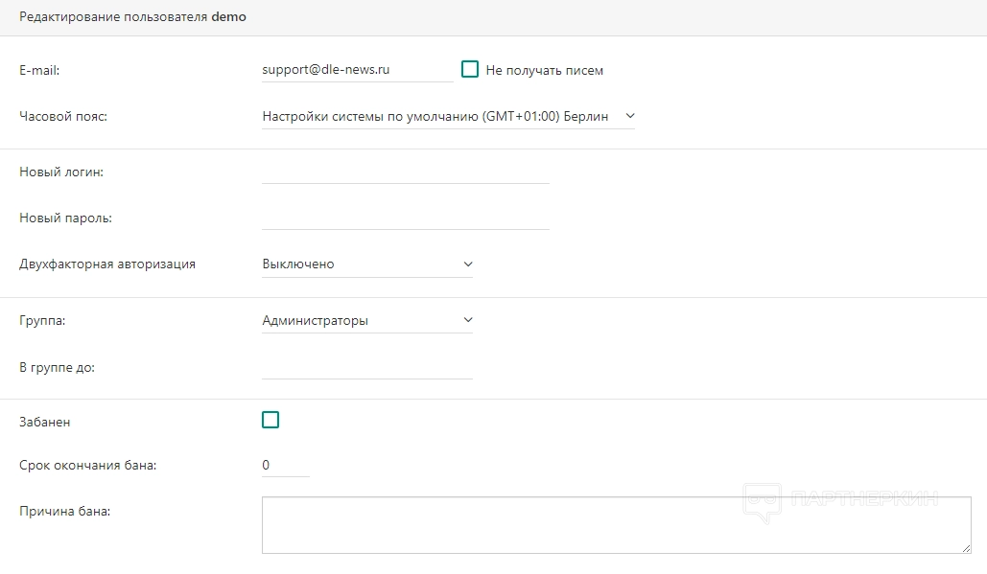This screenshot has height=574, width=987.
Task: Click the Partnerkin speech-bubble watermark icon
Action: click(x=763, y=500)
